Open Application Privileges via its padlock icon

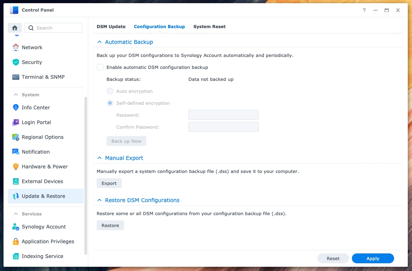[16, 241]
